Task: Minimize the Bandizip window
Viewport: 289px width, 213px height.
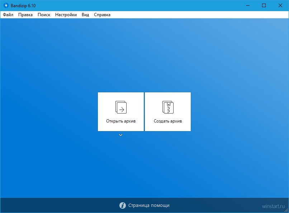Action: (x=248, y=5)
